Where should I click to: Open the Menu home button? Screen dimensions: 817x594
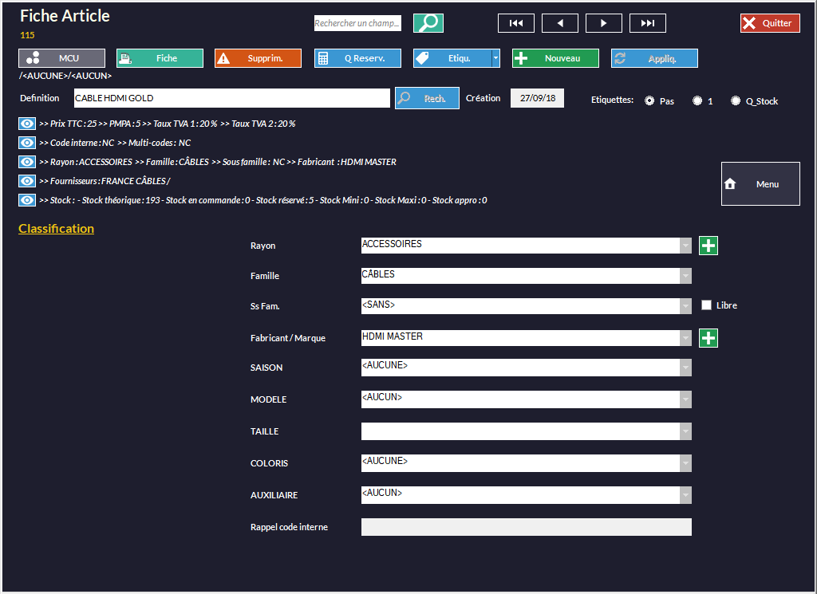pos(760,184)
